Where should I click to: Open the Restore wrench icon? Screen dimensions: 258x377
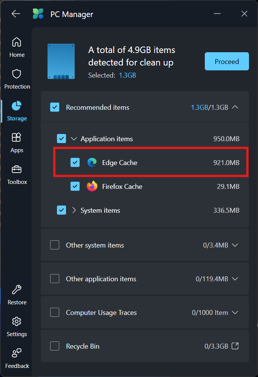point(17,290)
